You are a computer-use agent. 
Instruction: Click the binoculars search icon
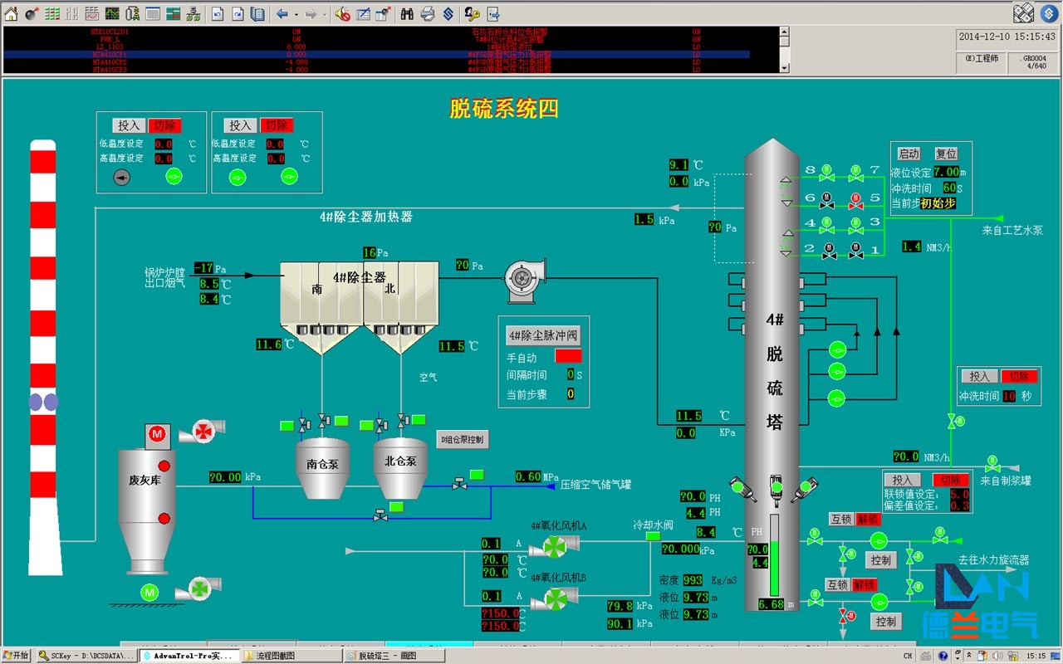pyautogui.click(x=408, y=13)
